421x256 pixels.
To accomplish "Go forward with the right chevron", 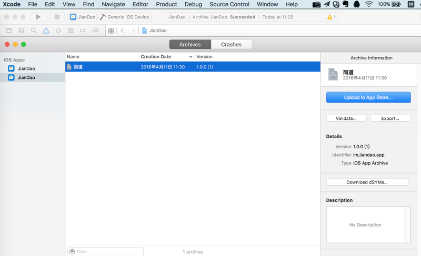I will (133, 30).
